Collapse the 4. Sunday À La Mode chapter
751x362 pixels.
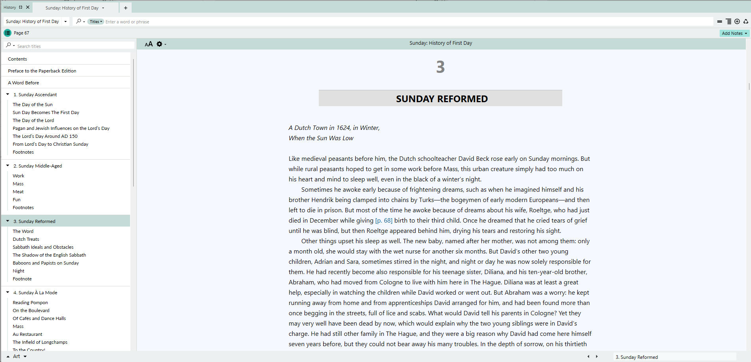[x=8, y=292]
